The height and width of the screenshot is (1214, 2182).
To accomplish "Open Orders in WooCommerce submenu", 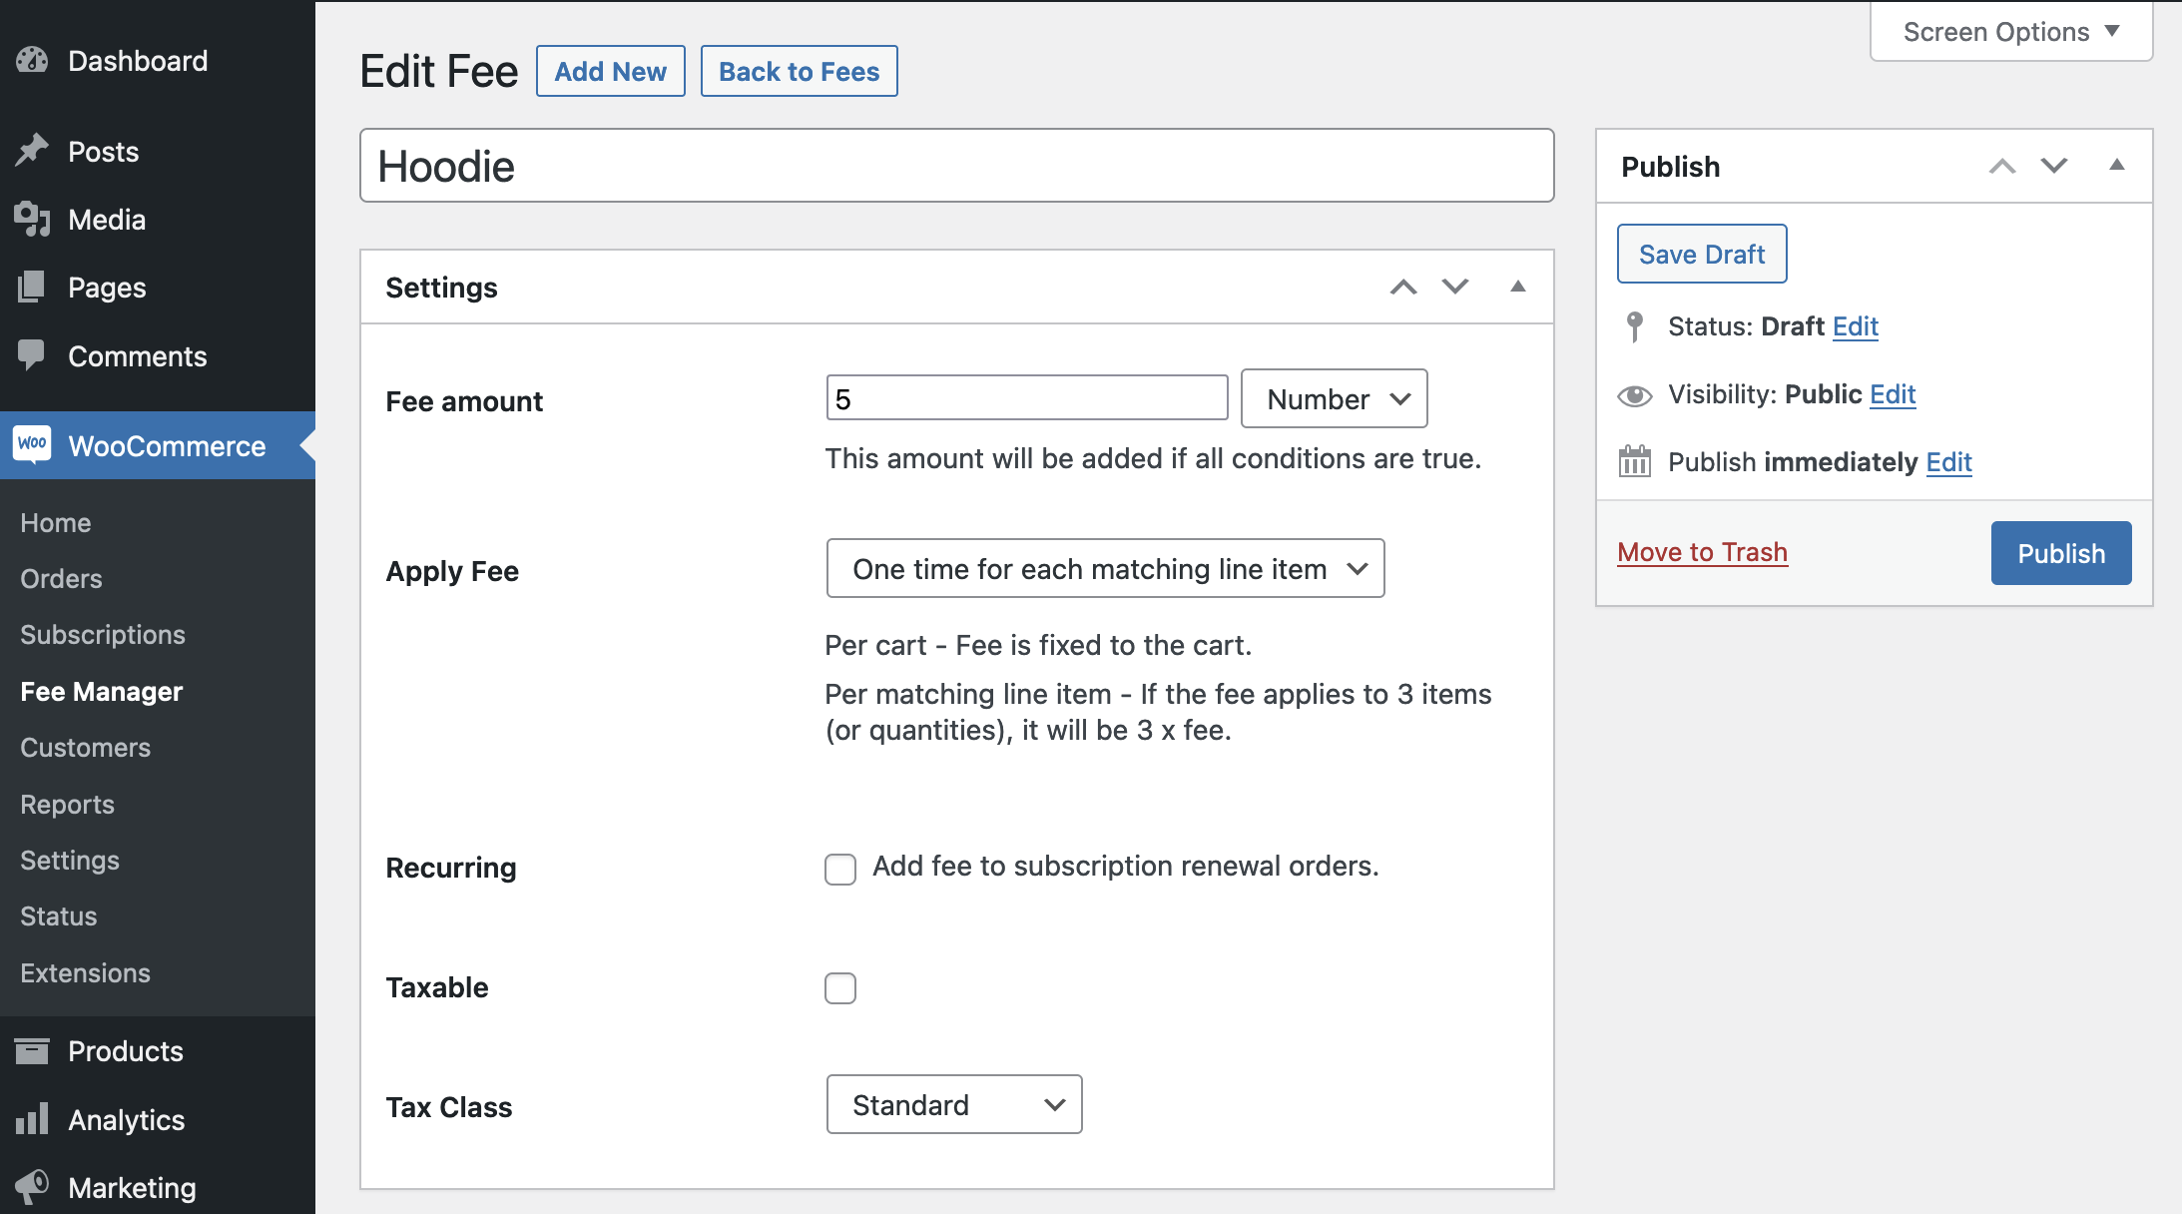I will 62,579.
